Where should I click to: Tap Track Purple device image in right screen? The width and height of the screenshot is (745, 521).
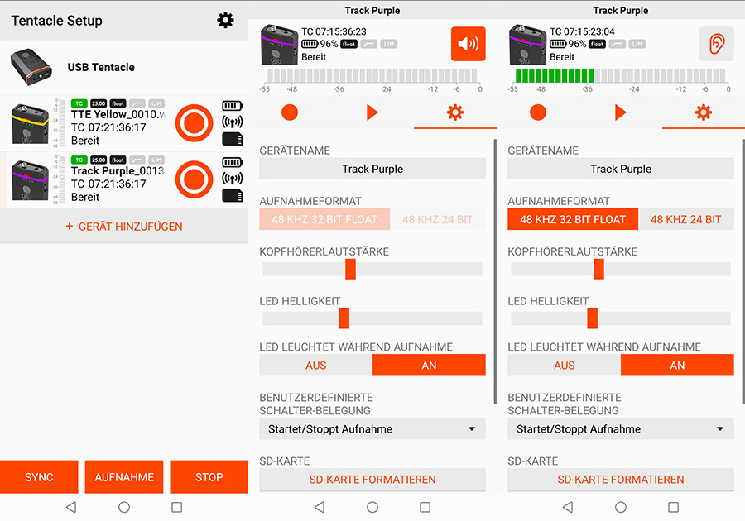(x=527, y=44)
